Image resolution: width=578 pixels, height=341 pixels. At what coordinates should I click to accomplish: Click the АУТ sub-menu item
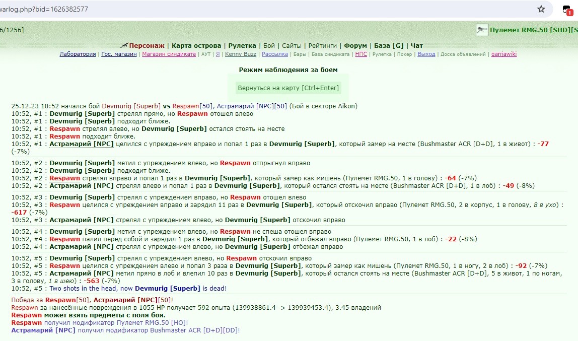coord(206,54)
